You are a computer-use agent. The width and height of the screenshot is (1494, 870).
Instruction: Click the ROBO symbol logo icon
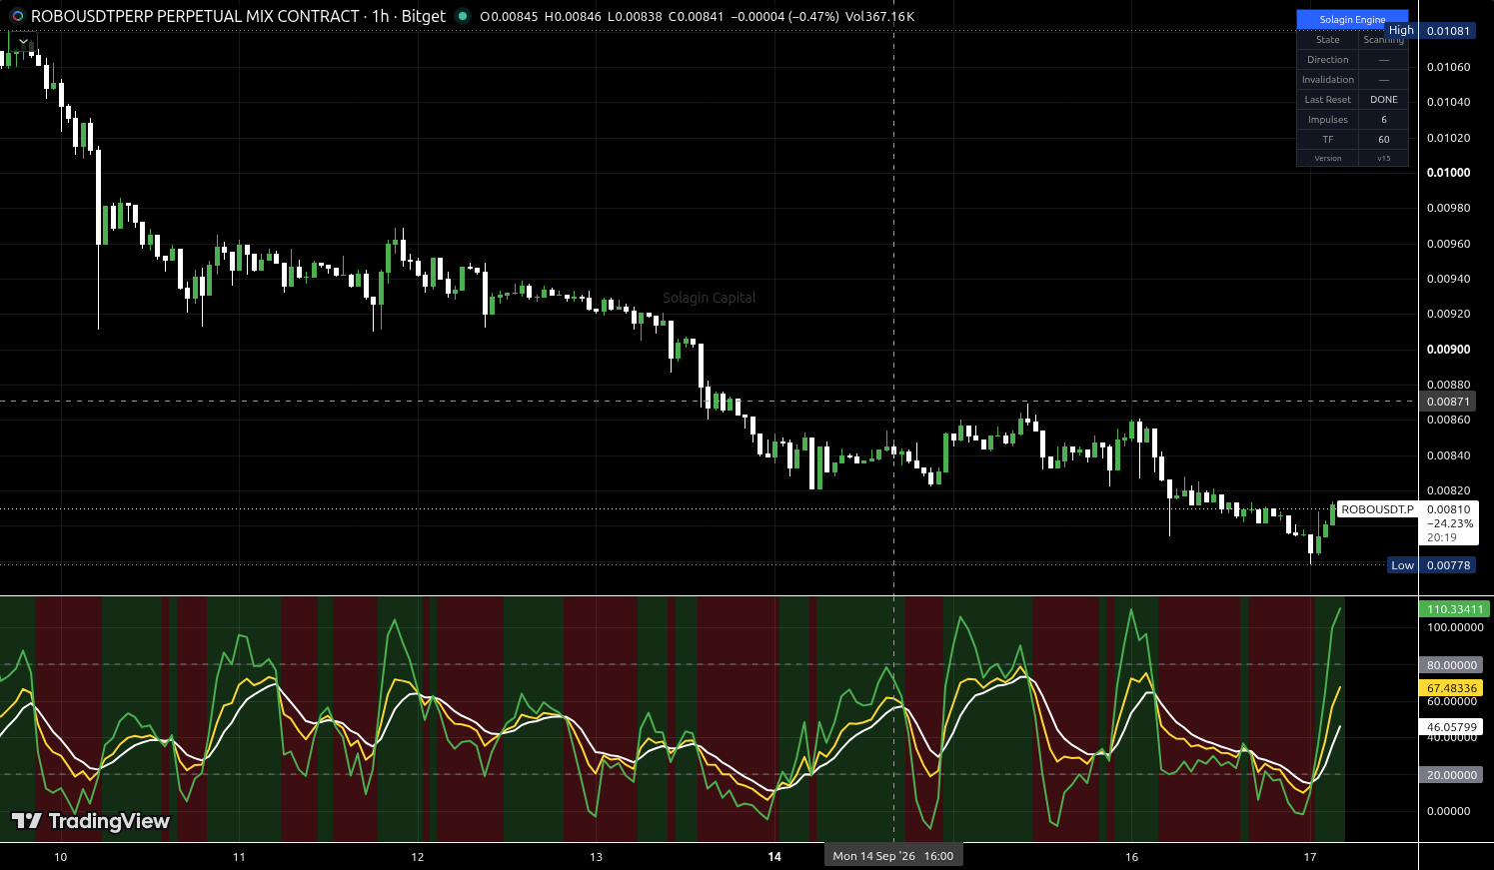17,16
